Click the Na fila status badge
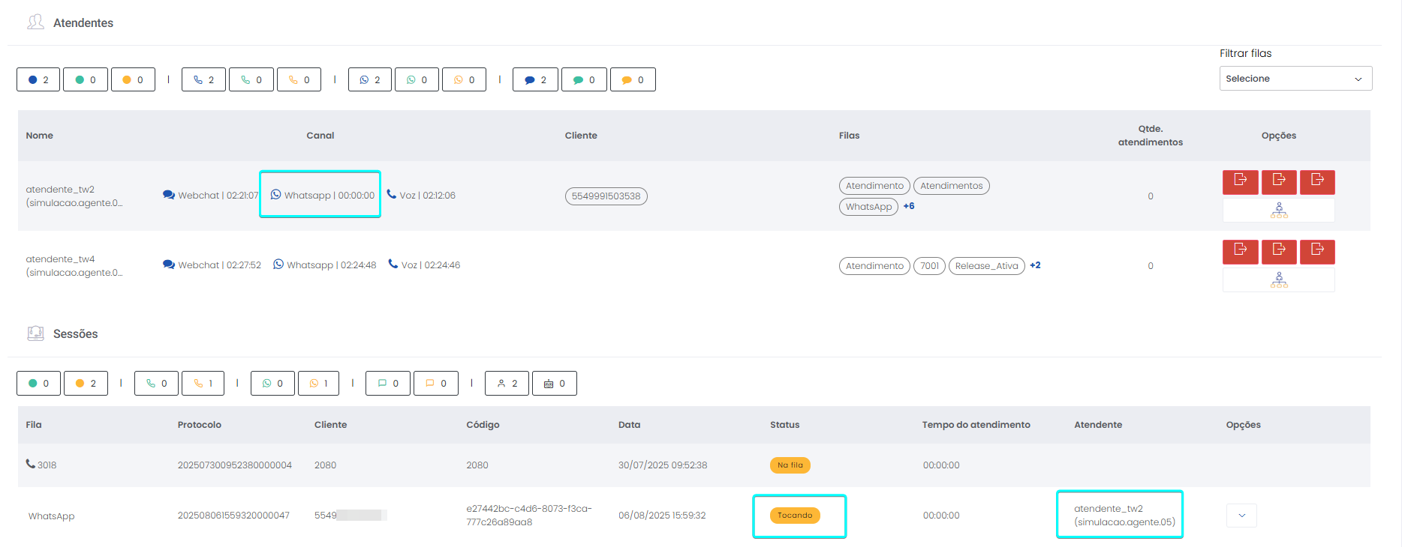This screenshot has height=547, width=1402. click(x=790, y=465)
